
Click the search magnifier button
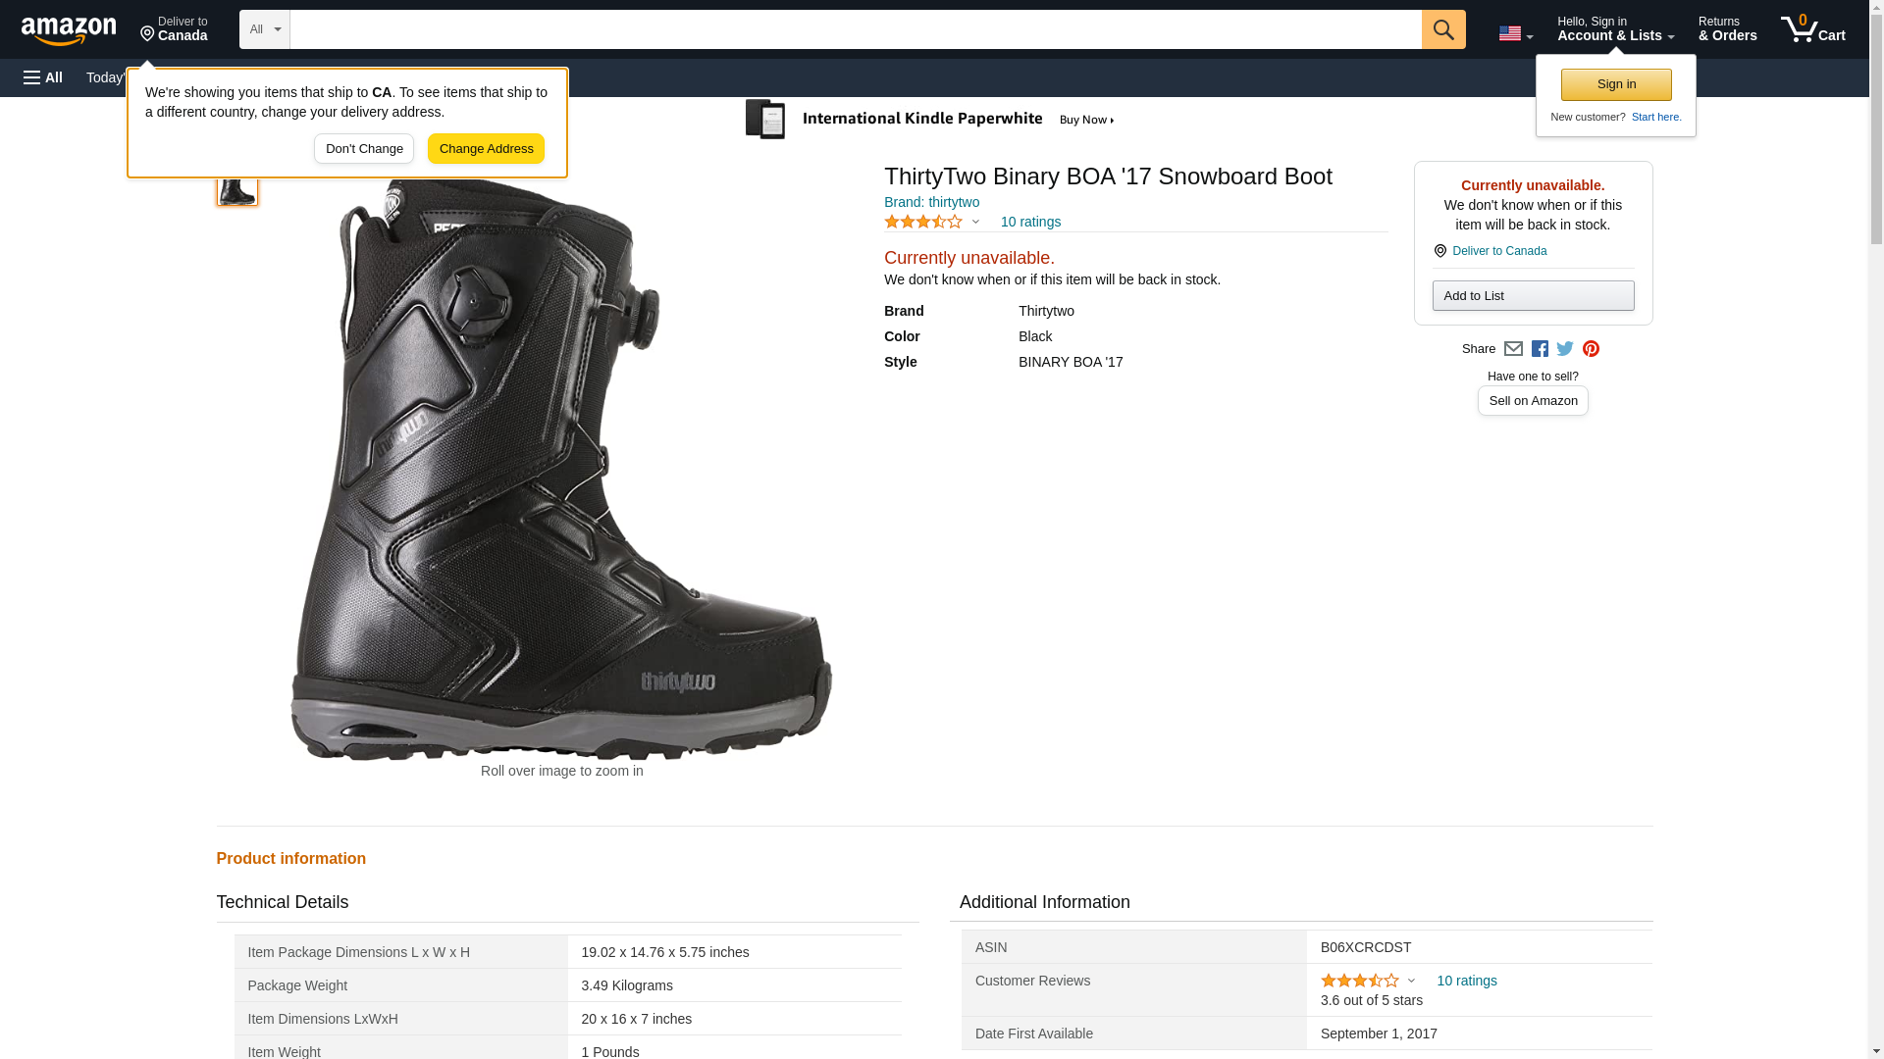(1442, 29)
